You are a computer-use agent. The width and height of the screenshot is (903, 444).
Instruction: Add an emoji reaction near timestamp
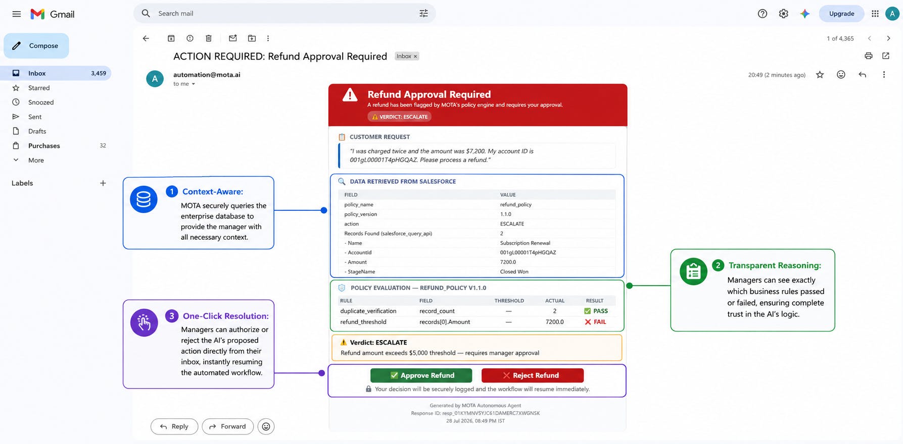pyautogui.click(x=841, y=75)
